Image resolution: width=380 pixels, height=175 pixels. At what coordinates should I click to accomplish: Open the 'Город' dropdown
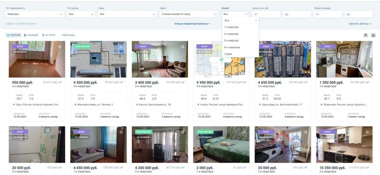[127, 14]
